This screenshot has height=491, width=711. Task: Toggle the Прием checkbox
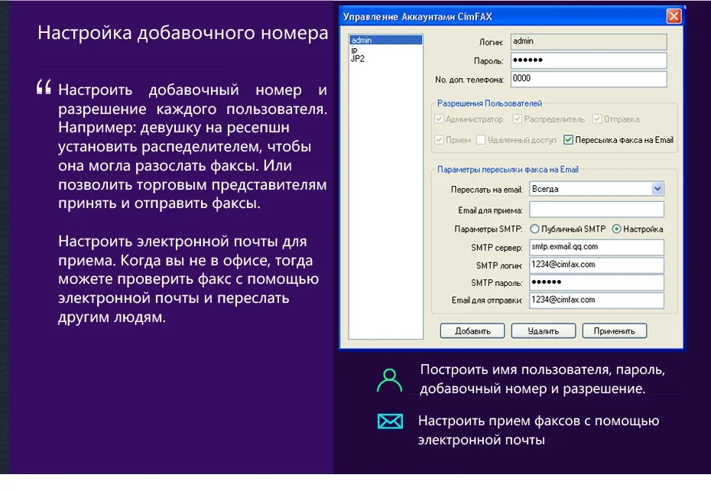click(x=439, y=140)
